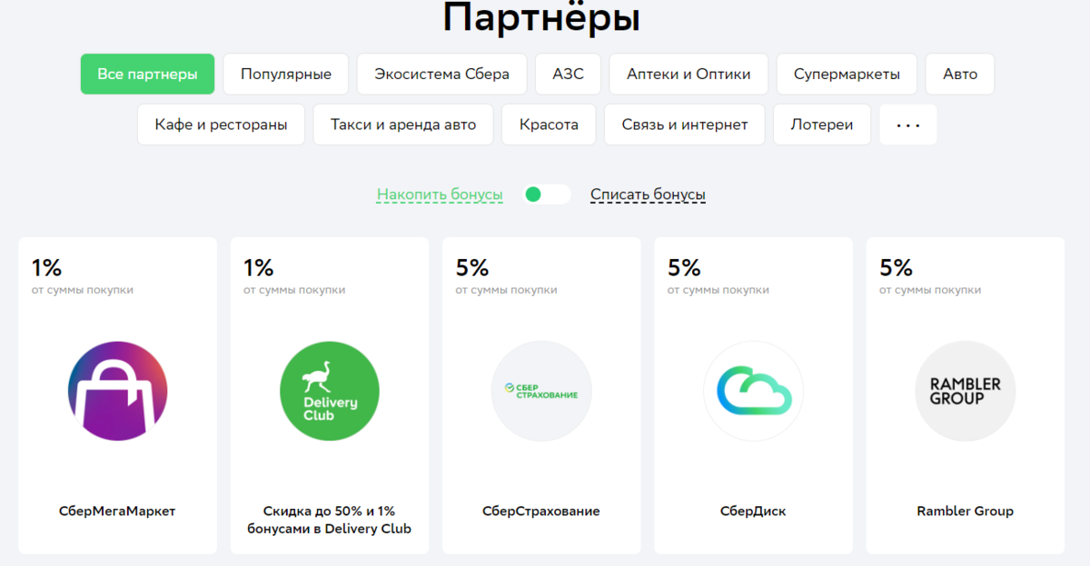The image size is (1090, 566).
Task: Click the Партнёры page heading
Action: (541, 16)
